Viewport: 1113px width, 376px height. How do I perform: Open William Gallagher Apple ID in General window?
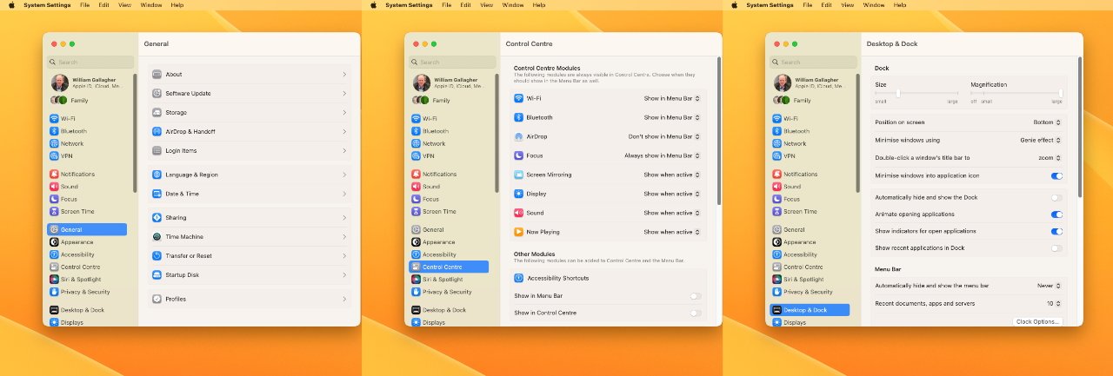pos(90,82)
